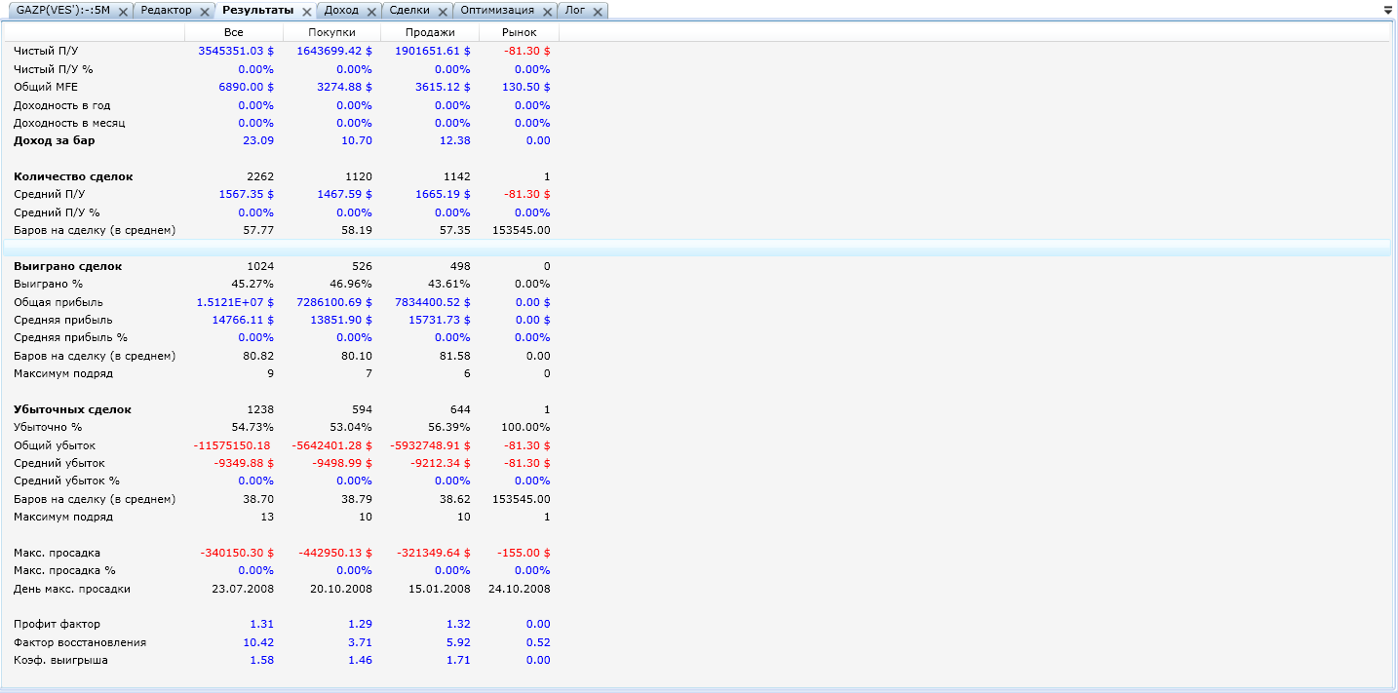
Task: Close the Сделки tab
Action: click(x=442, y=12)
